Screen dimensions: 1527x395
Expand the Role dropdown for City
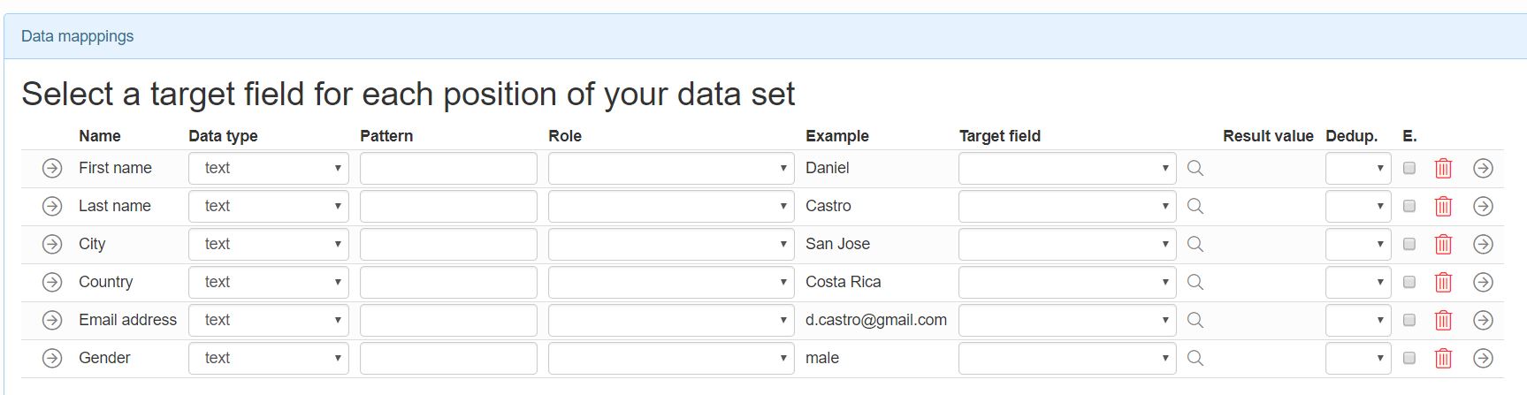coord(671,244)
